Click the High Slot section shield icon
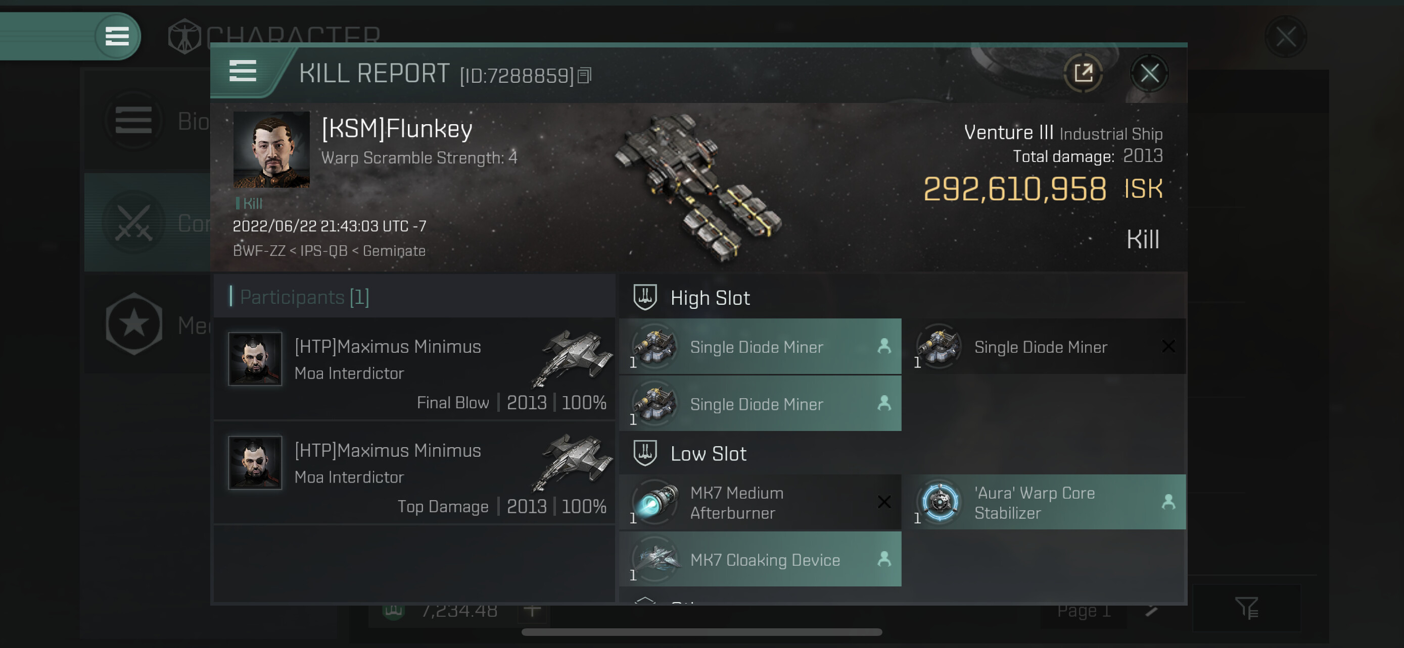The height and width of the screenshot is (648, 1404). point(645,298)
